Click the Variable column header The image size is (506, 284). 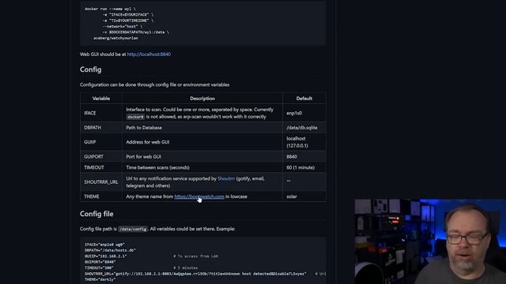pos(101,99)
